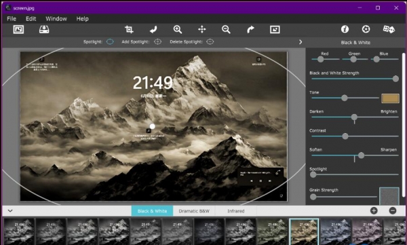This screenshot has width=407, height=245.
Task: Open the grain texture preview swatch
Action: pos(389,196)
